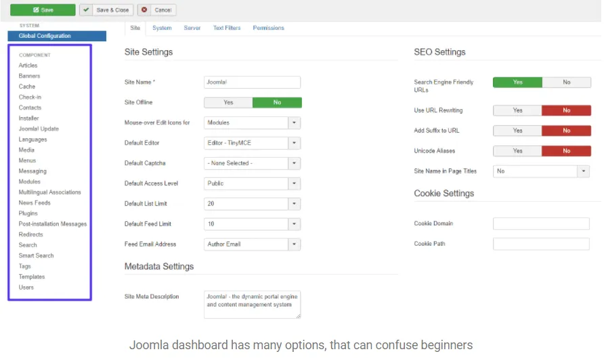The image size is (606, 358).
Task: Open Plugins in the component list
Action: tap(28, 214)
